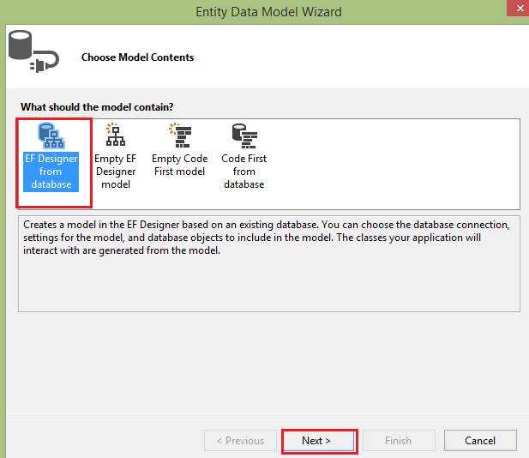529x458 pixels.
Task: Click 'What should the model contain?' label
Action: (x=97, y=107)
